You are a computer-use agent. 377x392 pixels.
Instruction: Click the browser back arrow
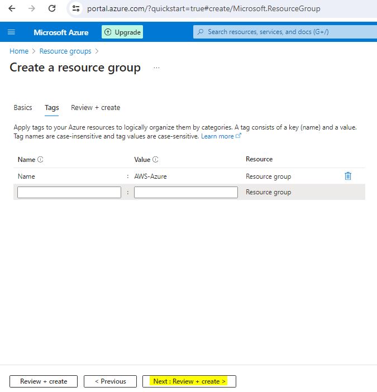pyautogui.click(x=12, y=9)
